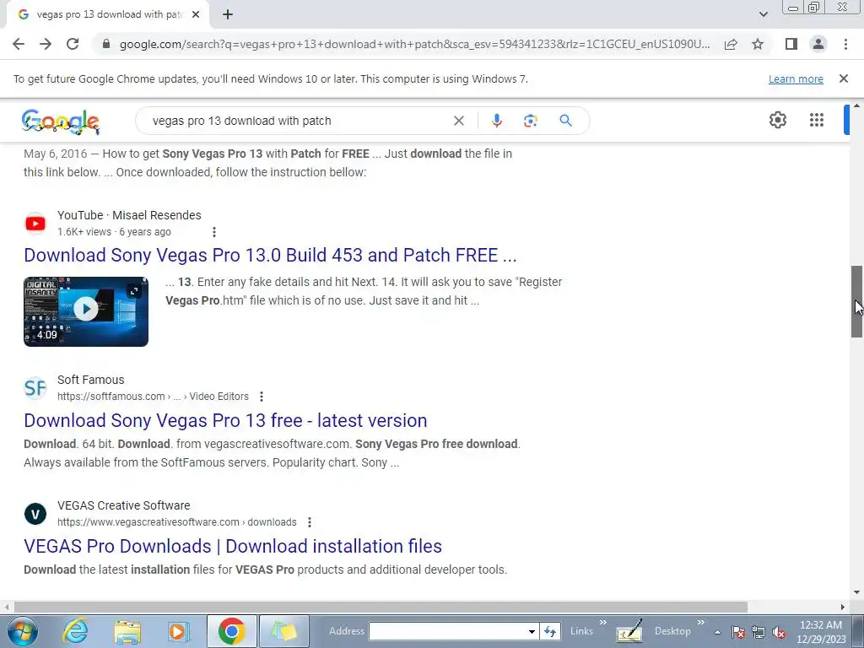Click the Google logo
The width and height of the screenshot is (864, 648).
point(61,121)
